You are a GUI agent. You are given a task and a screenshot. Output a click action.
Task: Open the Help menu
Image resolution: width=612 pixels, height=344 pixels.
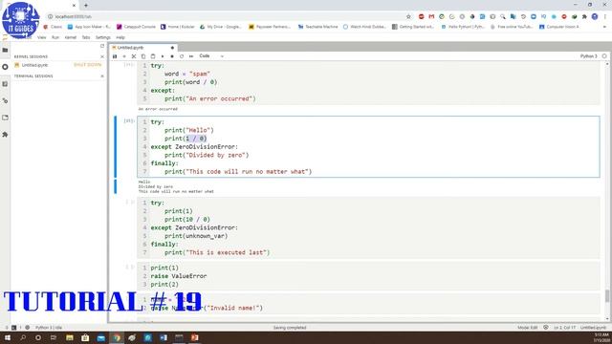(120, 37)
